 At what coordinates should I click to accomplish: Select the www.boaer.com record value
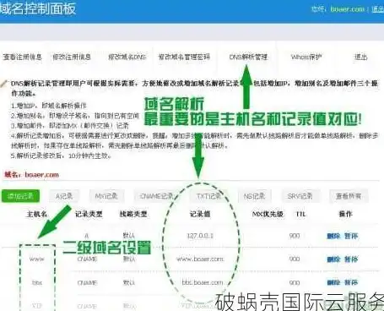tap(200, 259)
